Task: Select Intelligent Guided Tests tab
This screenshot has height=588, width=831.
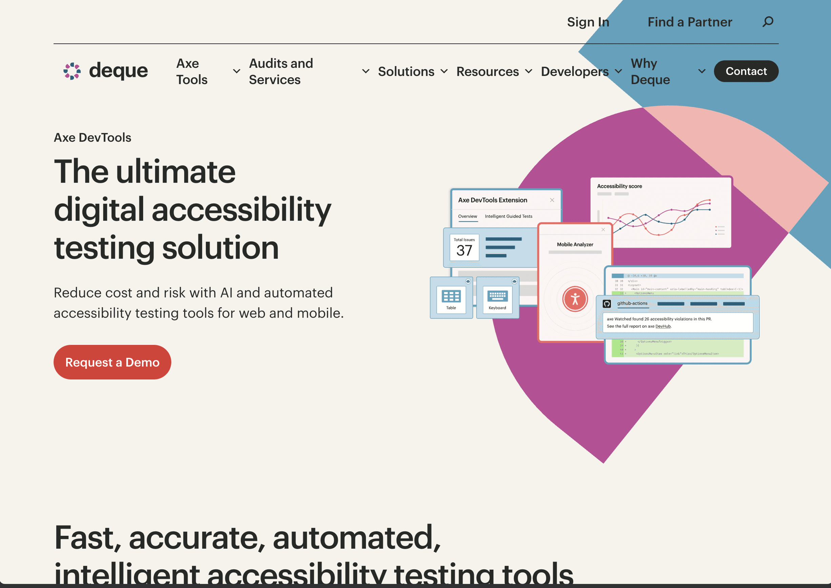Action: (x=509, y=216)
